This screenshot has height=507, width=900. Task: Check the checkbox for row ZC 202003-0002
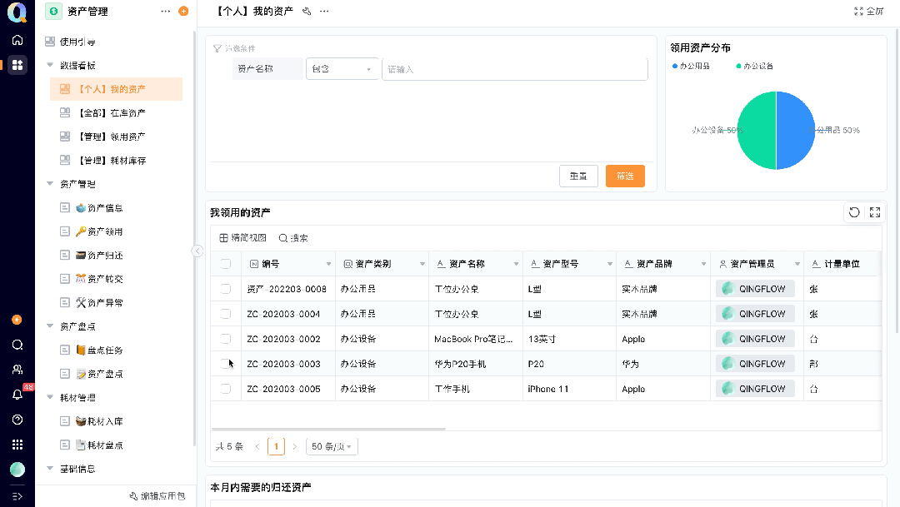pos(225,338)
